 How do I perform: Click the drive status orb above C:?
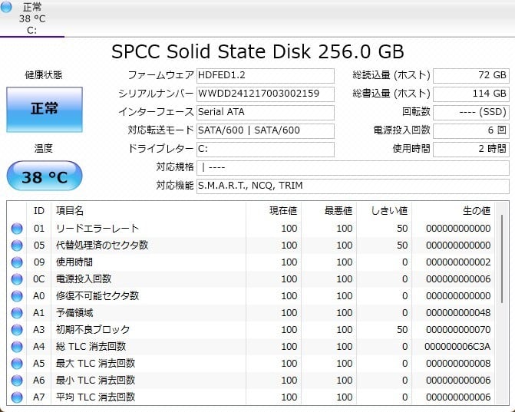pos(7,8)
